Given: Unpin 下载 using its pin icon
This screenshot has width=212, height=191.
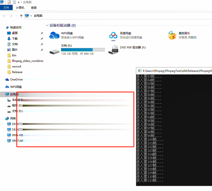Looking at the screenshot, I should (x=42, y=39).
